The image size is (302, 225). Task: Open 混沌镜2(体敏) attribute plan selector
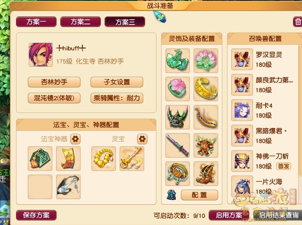tap(54, 98)
